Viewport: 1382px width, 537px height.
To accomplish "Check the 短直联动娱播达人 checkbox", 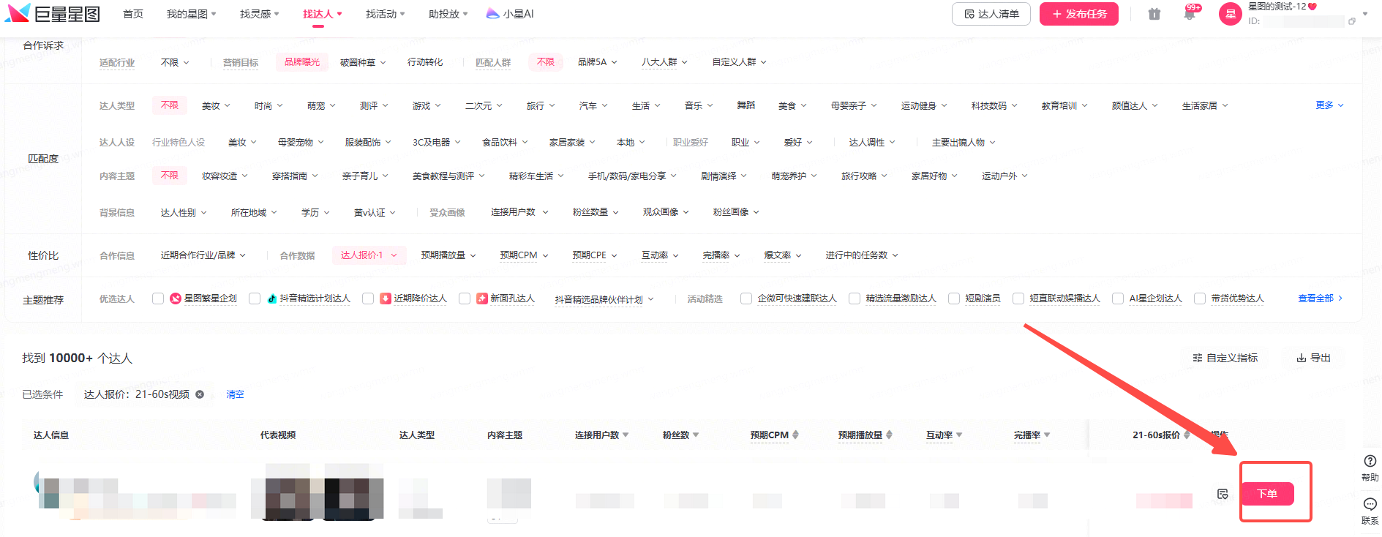I will (x=1018, y=298).
